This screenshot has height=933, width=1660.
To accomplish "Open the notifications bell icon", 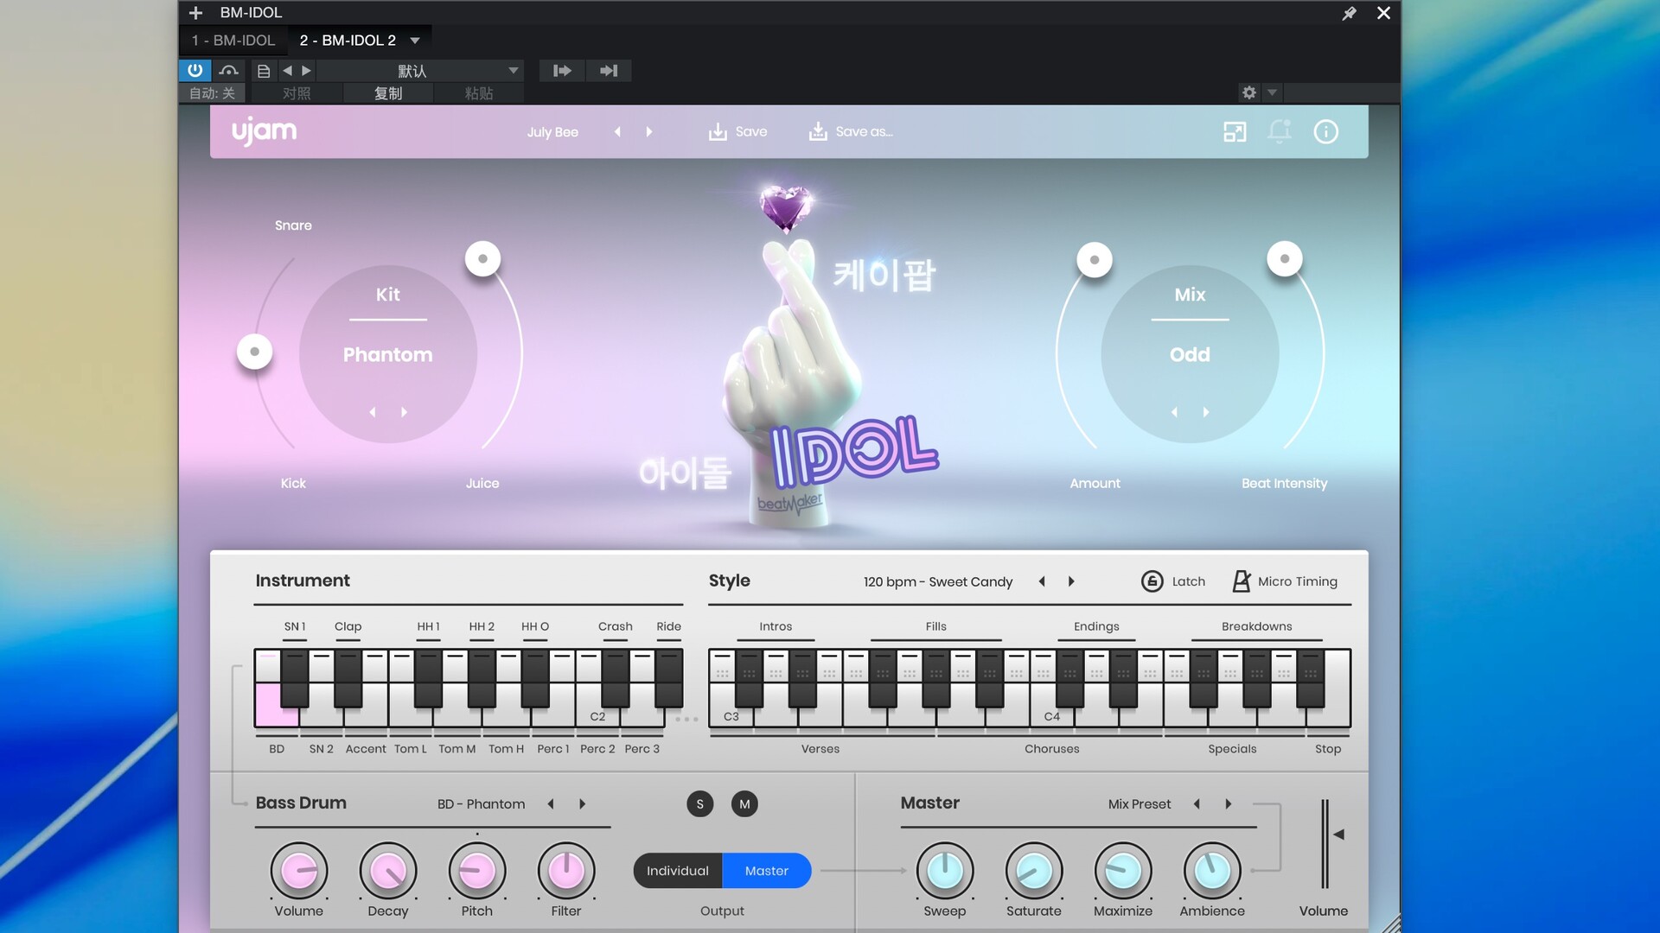I will point(1280,131).
